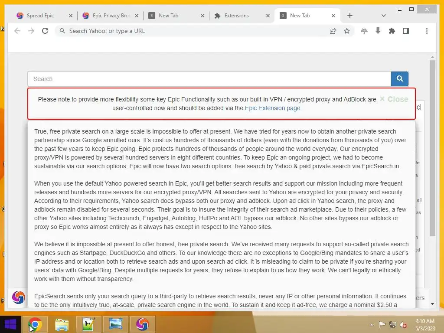
Task: Open the network status tray icon
Action: tap(392, 324)
